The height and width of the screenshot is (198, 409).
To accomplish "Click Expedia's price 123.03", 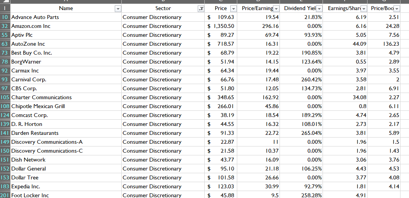I will click(221, 186).
